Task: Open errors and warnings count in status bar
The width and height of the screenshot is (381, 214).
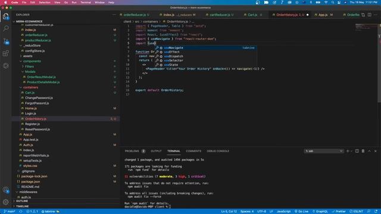Action: [32, 212]
